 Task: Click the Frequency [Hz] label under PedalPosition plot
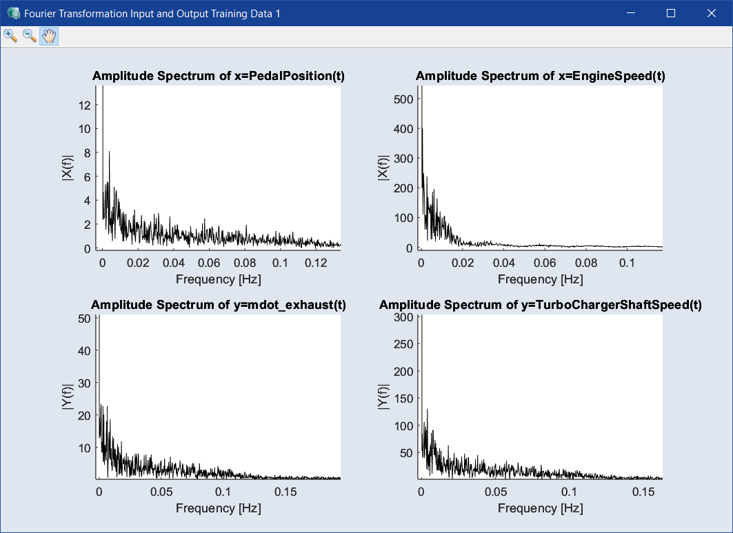coord(219,279)
